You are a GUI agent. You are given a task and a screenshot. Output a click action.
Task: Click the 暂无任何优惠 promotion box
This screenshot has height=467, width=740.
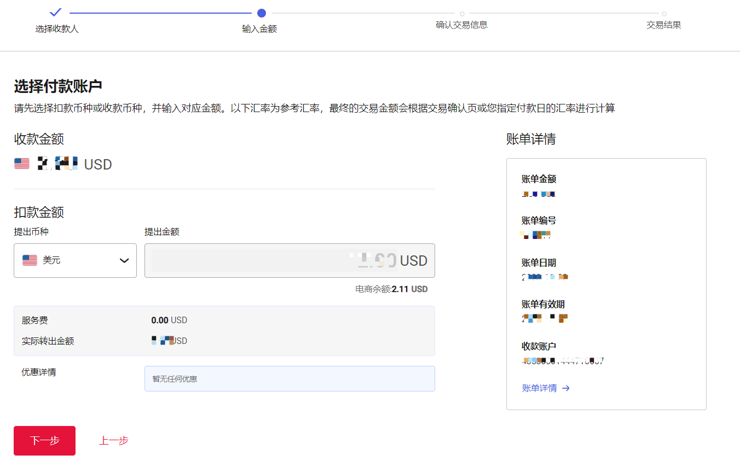[x=290, y=378]
